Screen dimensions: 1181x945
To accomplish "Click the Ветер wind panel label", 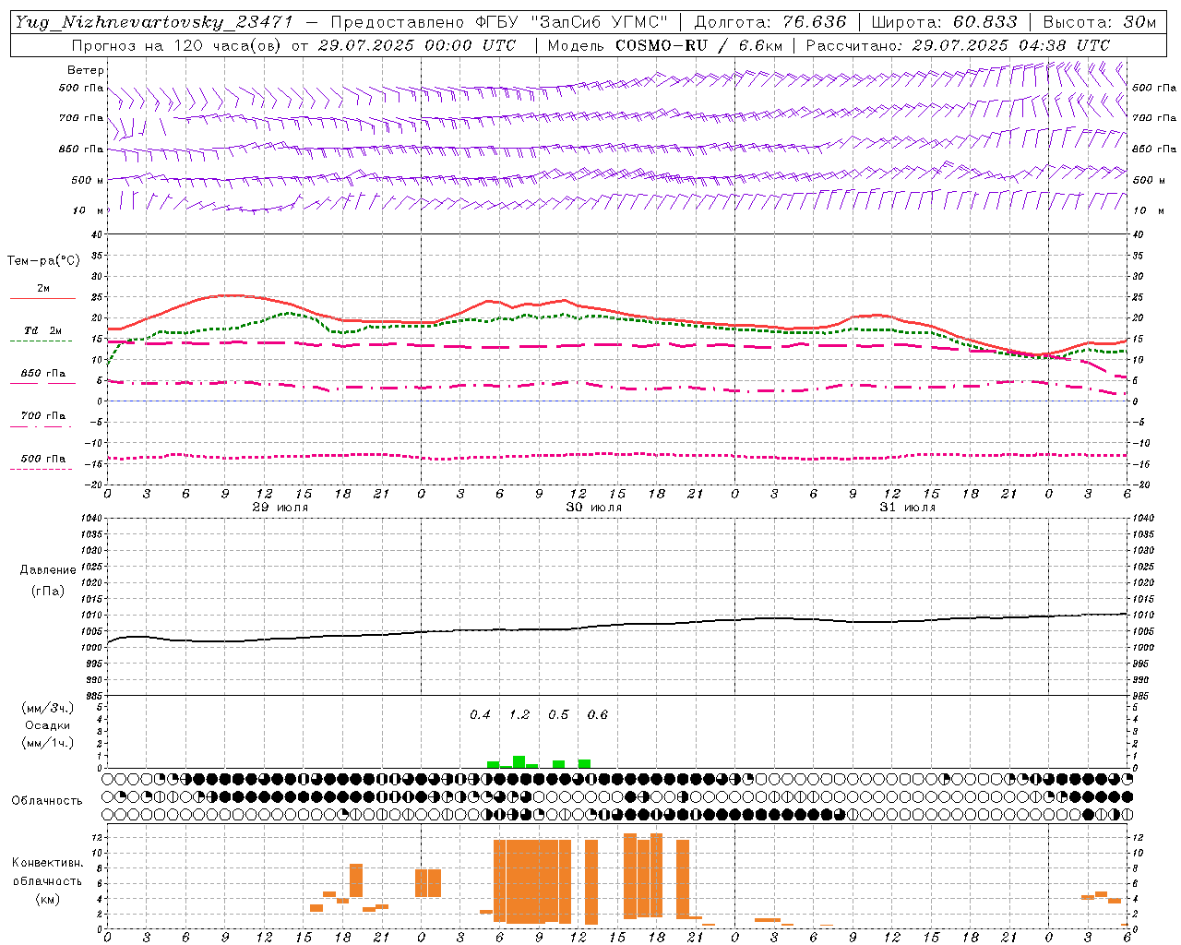I will pyautogui.click(x=86, y=70).
